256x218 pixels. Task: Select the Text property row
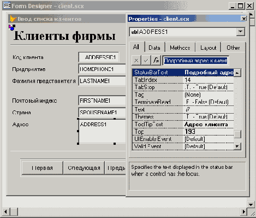[183, 109]
